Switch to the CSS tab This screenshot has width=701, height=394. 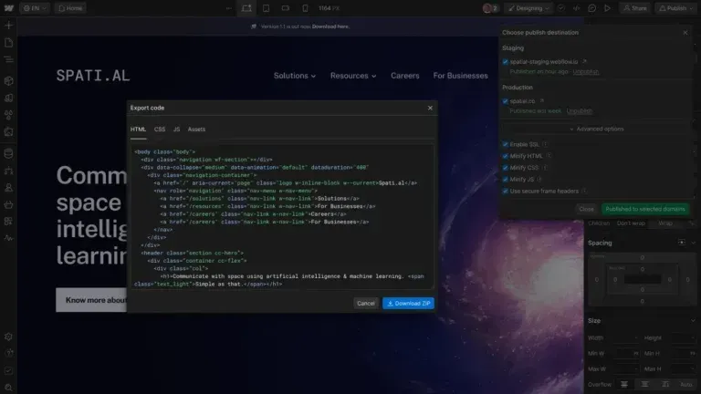[x=160, y=130]
